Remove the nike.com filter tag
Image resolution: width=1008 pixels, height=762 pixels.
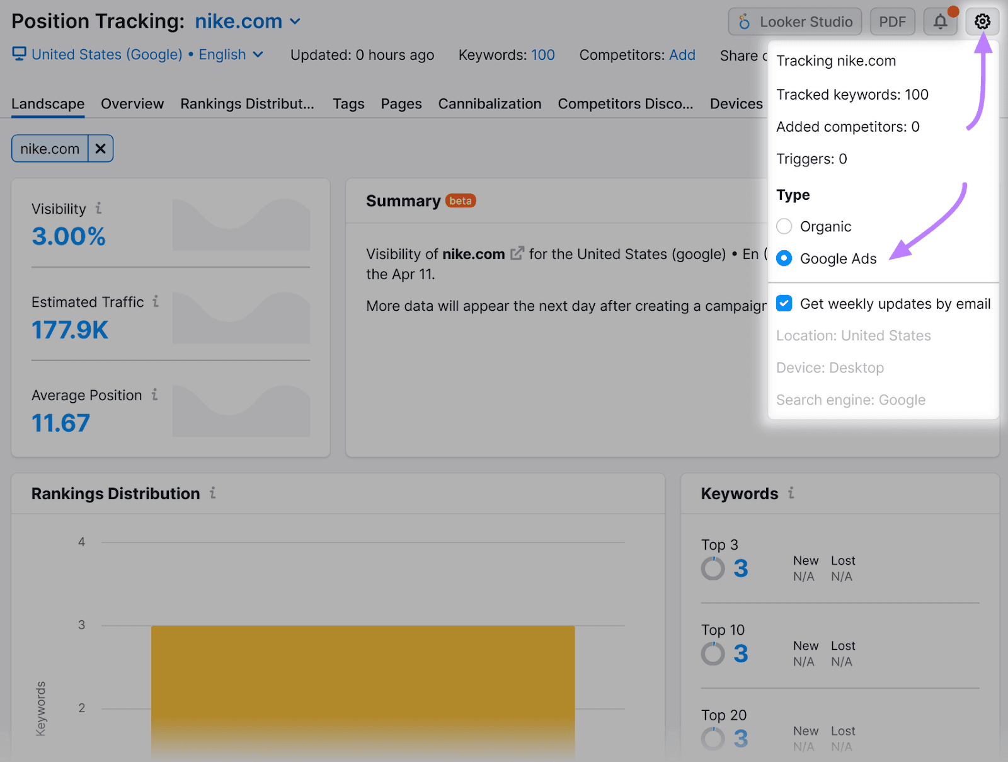point(100,149)
